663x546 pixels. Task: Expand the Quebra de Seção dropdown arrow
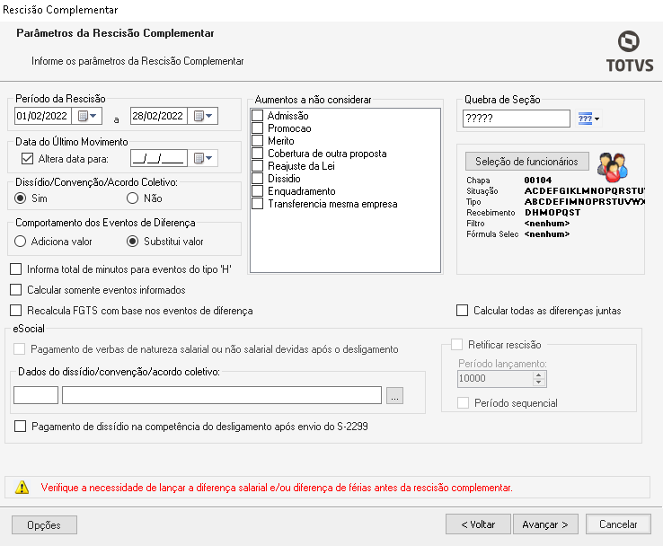[x=597, y=119]
